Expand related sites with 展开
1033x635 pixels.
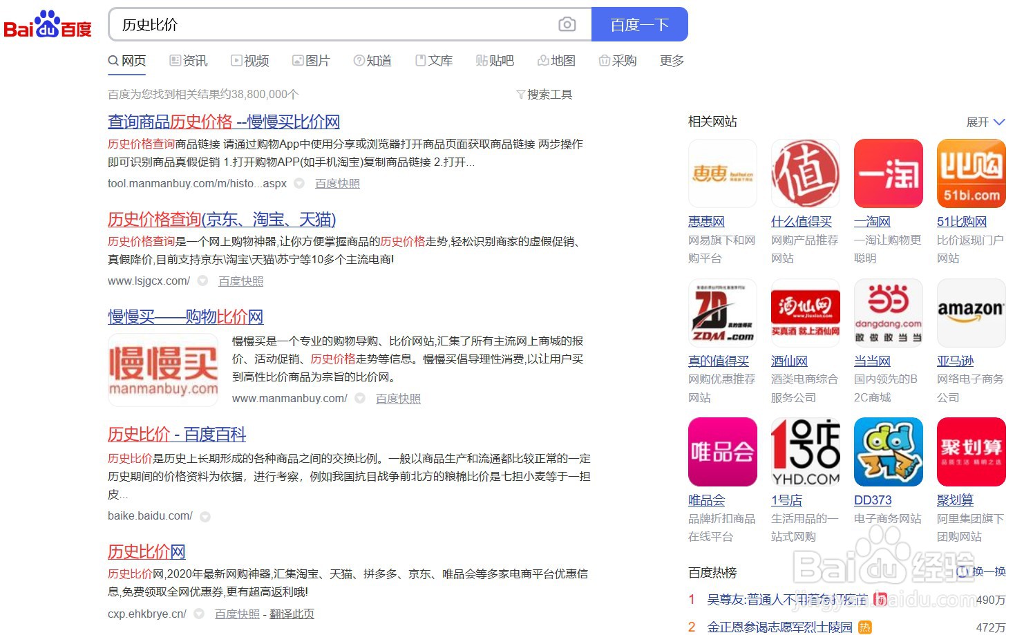point(985,122)
